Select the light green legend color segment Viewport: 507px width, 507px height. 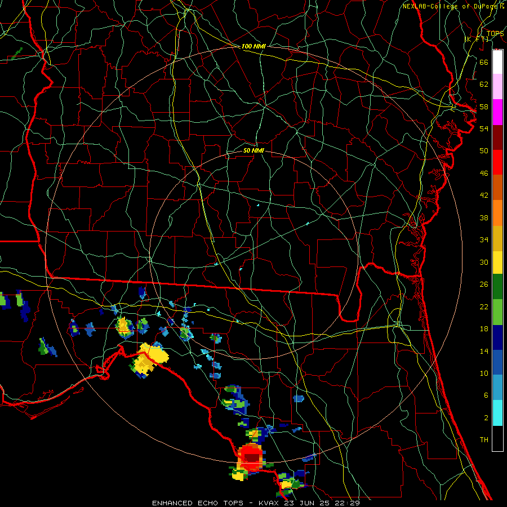tap(497, 312)
